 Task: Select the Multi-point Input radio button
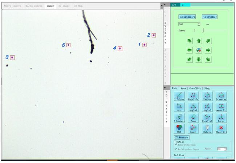(x=176, y=149)
